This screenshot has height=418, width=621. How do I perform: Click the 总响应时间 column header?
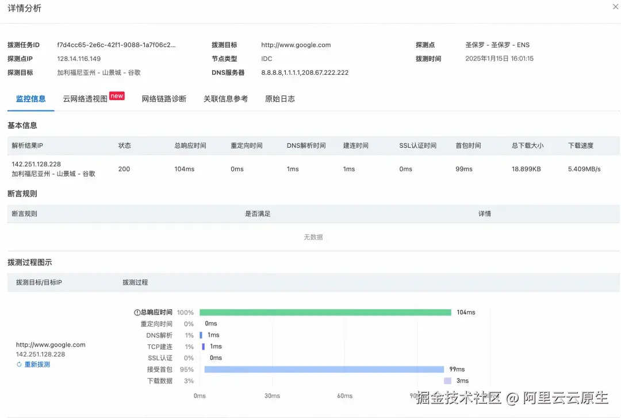tap(190, 145)
